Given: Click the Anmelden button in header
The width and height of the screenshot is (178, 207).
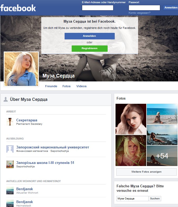Looking at the screenshot, I should point(171,8).
